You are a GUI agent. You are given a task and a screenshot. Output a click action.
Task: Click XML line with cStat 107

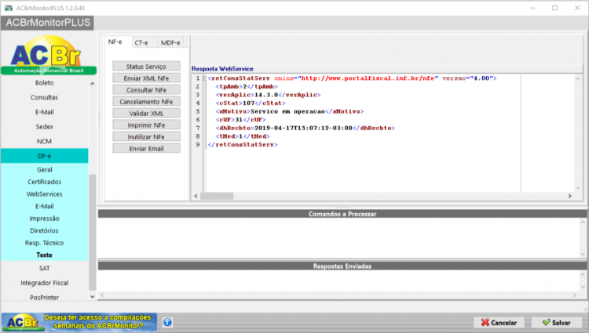[x=251, y=103]
